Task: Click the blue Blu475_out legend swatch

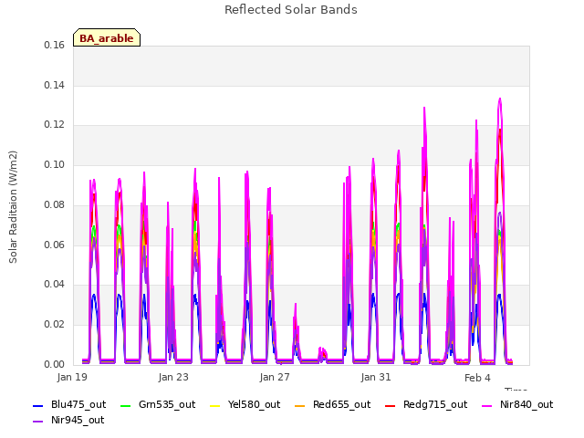Action: [38, 405]
